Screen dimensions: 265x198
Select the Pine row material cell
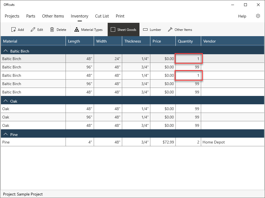pyautogui.click(x=33, y=142)
